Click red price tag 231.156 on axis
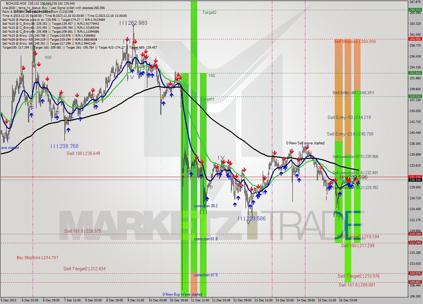 tap(415, 177)
